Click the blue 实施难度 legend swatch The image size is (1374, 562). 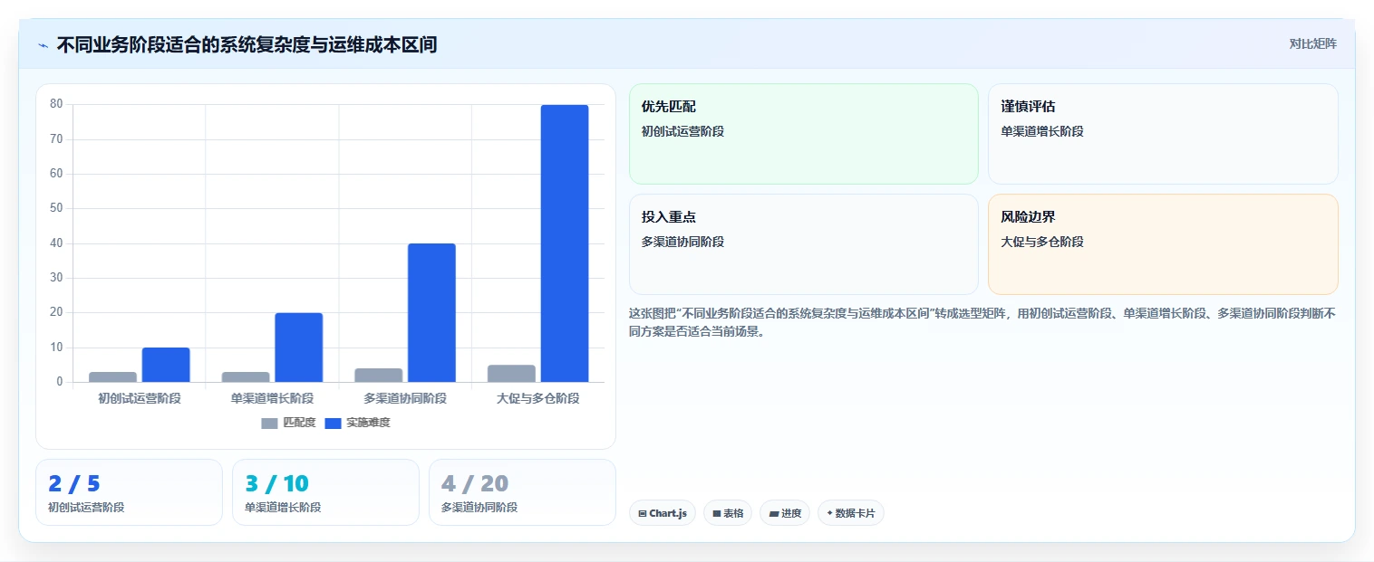[x=333, y=423]
